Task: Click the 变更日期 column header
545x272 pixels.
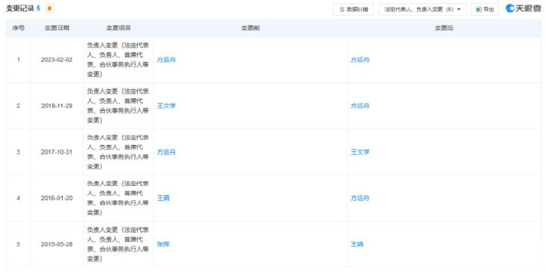Action: [x=57, y=28]
